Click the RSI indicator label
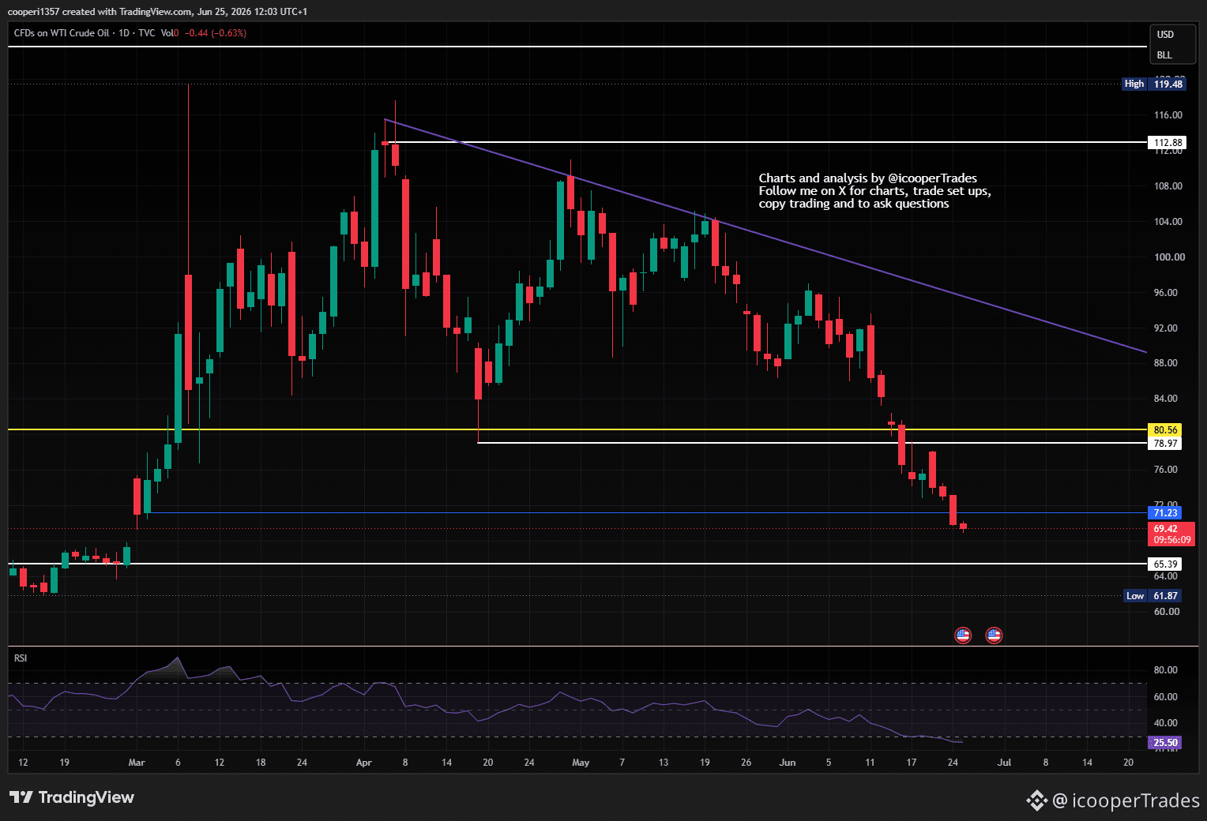This screenshot has height=821, width=1207. (x=21, y=658)
